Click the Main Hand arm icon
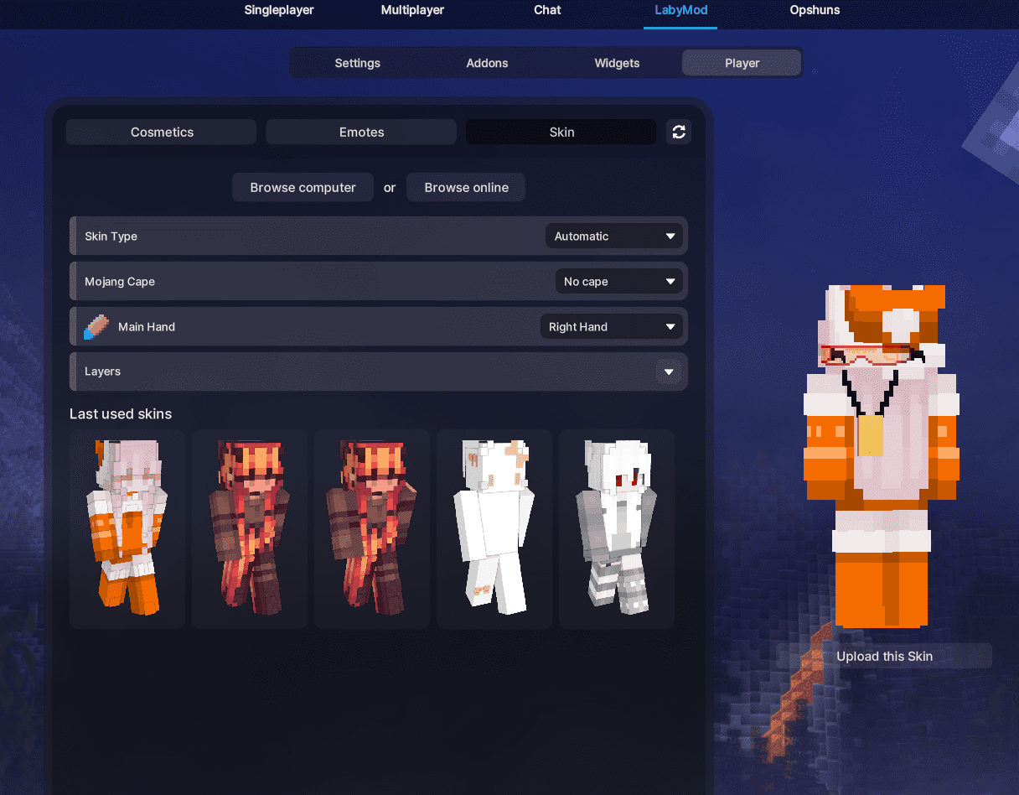The image size is (1019, 795). click(x=96, y=327)
